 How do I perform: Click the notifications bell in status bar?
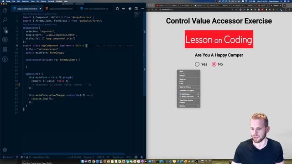[142, 157]
